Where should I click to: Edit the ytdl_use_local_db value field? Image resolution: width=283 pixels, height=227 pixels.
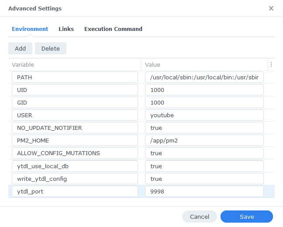click(x=204, y=166)
